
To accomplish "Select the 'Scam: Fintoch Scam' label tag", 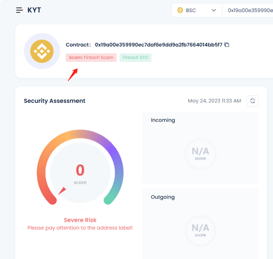I will click(x=91, y=57).
